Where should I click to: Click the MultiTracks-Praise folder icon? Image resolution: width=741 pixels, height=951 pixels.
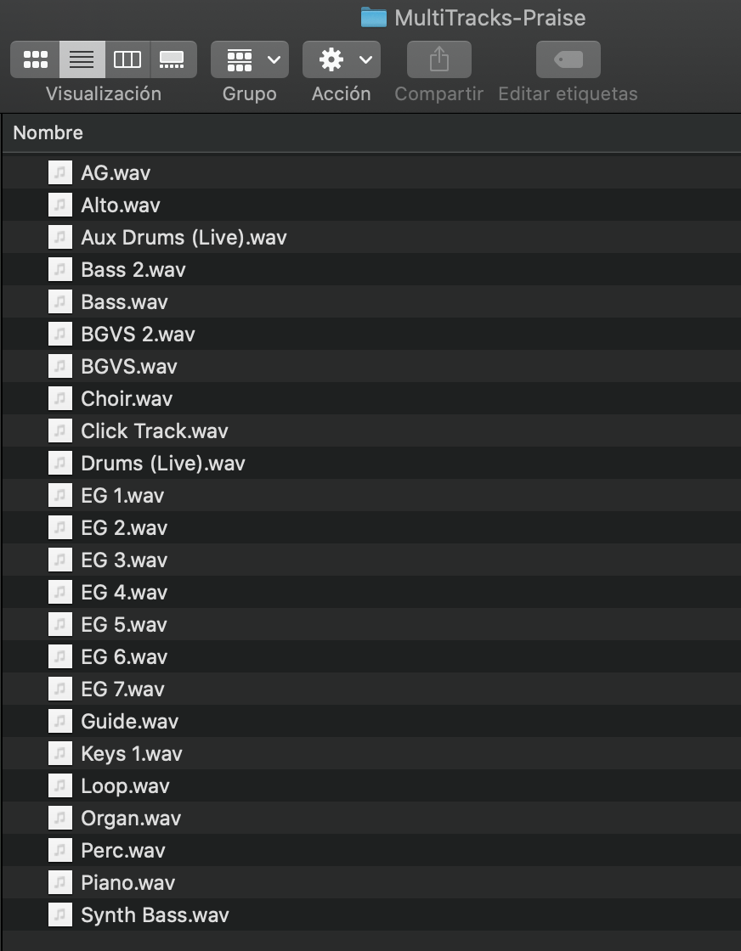point(373,18)
